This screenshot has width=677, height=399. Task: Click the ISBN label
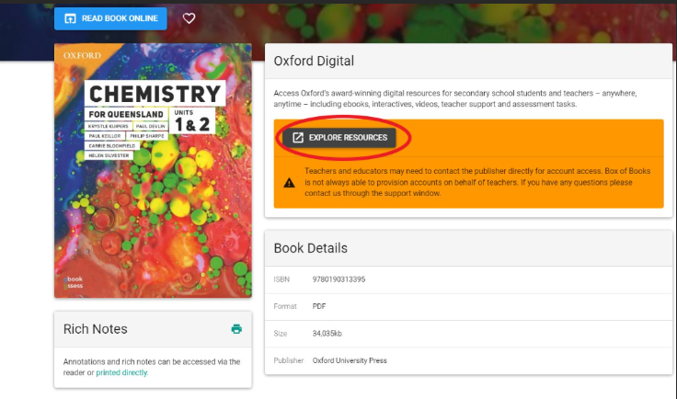click(x=281, y=279)
